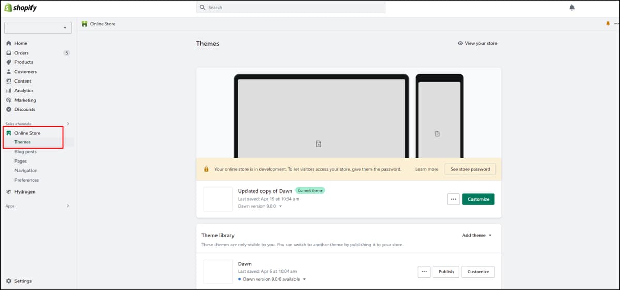This screenshot has width=620, height=290.
Task: Click the Learn more link
Action: tap(427, 169)
